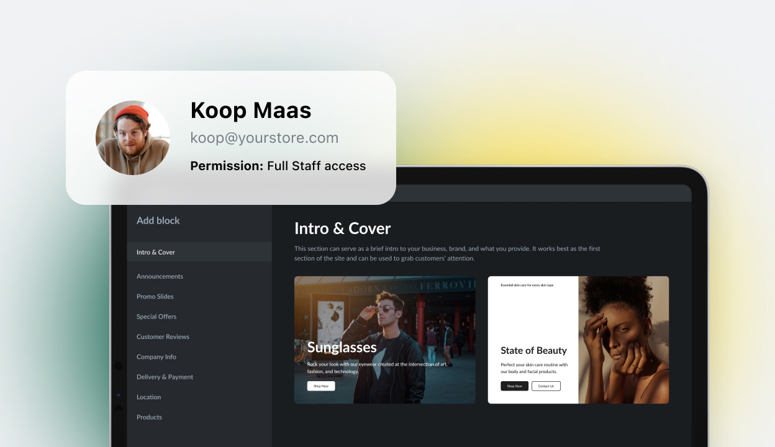
Task: Open Delivery & Payment block category
Action: point(165,377)
